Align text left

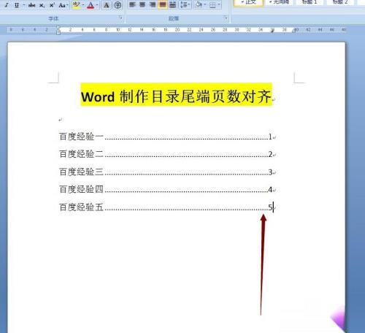[x=132, y=4]
